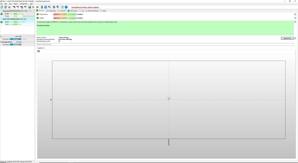Switch to the Alerts tab
This screenshot has width=298, height=163.
(x=103, y=11)
